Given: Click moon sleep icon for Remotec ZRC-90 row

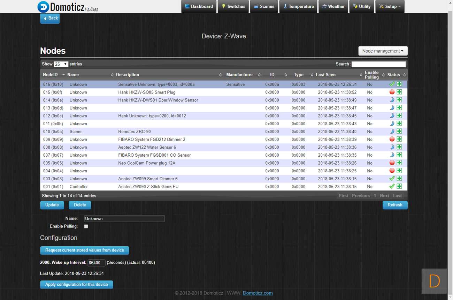Looking at the screenshot, I should point(392,132).
